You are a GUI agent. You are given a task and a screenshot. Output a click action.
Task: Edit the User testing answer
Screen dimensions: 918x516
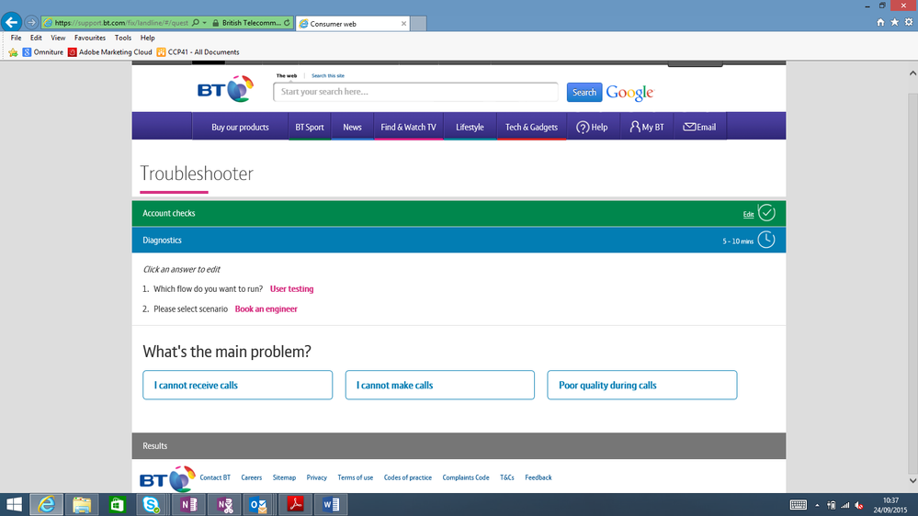coord(291,289)
